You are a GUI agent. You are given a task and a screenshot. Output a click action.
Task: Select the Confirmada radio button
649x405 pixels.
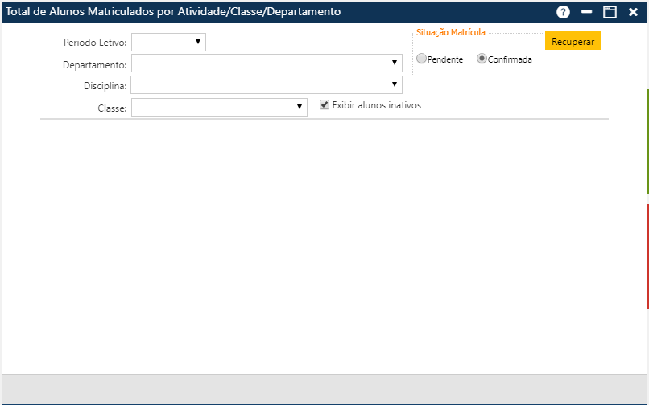click(482, 59)
